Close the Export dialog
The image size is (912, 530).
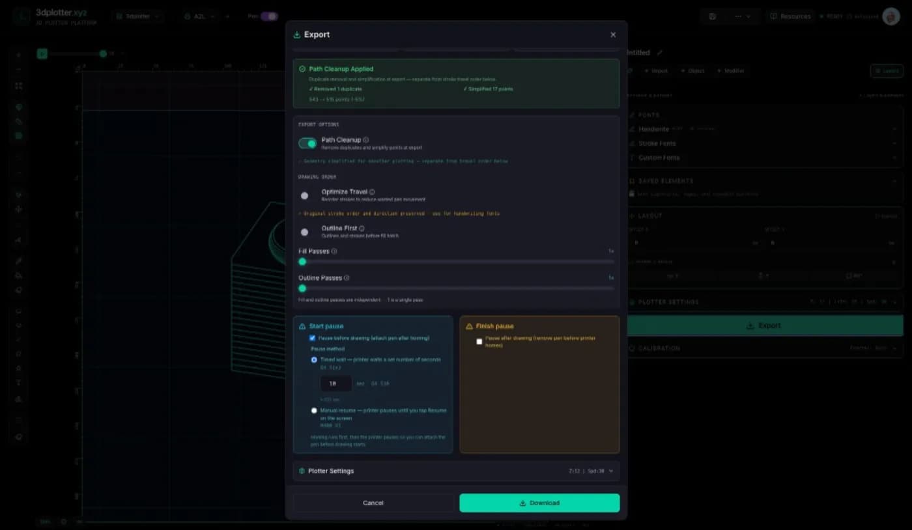coord(612,35)
